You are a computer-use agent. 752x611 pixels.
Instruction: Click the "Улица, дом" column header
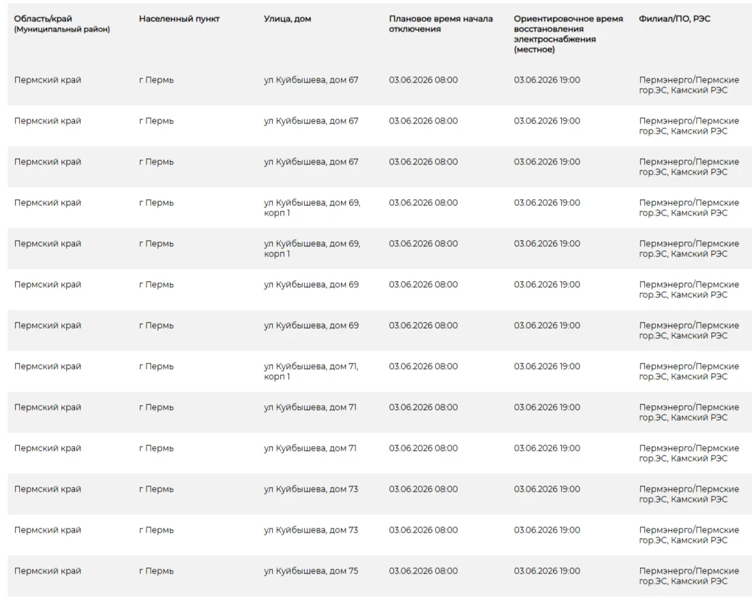[x=287, y=18]
